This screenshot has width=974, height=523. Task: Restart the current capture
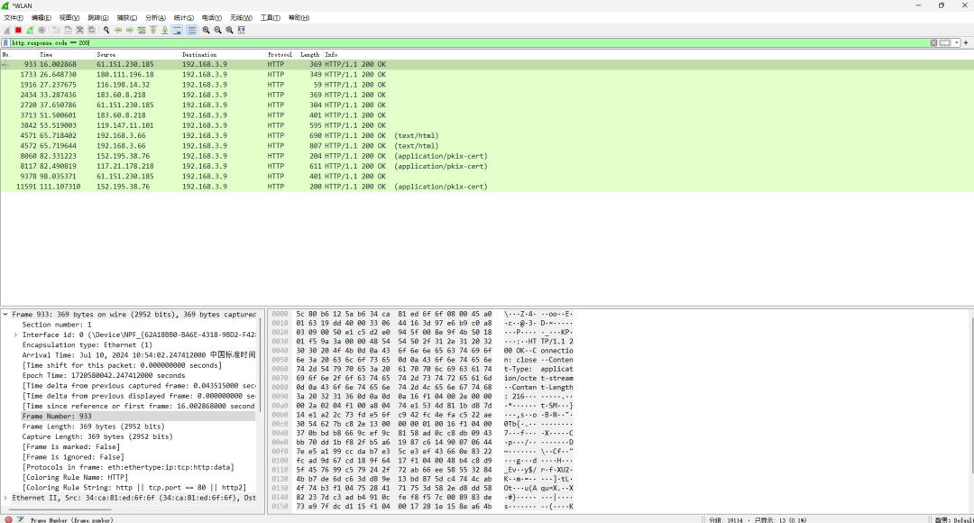(x=30, y=30)
